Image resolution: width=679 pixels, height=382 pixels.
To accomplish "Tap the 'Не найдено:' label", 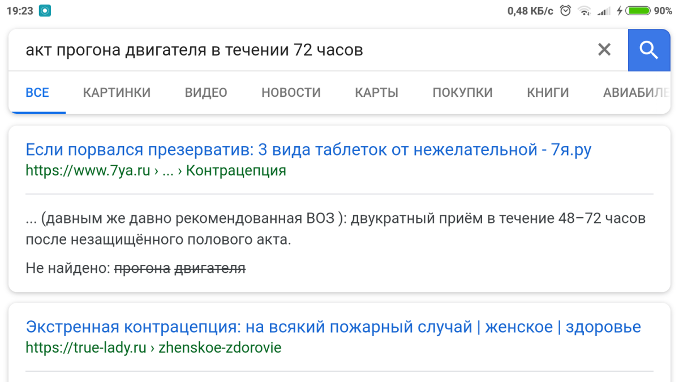I will [68, 268].
